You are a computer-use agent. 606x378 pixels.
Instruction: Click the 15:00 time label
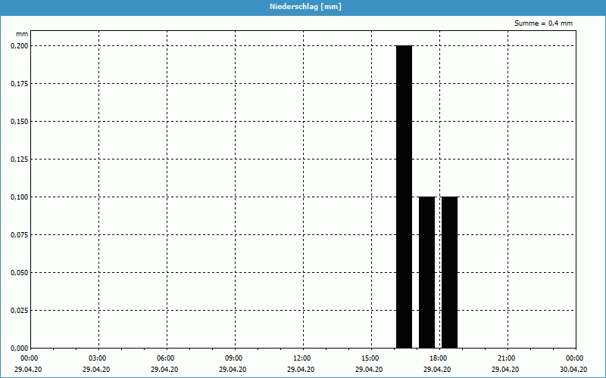click(x=371, y=358)
